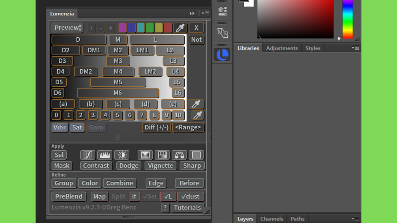The height and width of the screenshot is (223, 397).
Task: Click the Vignette button
Action: (x=161, y=166)
